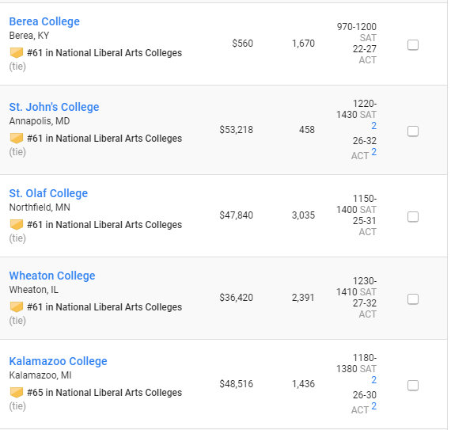The width and height of the screenshot is (451, 430).
Task: Click the ranking badge icon for Kalamazoo College
Action: pos(17,392)
